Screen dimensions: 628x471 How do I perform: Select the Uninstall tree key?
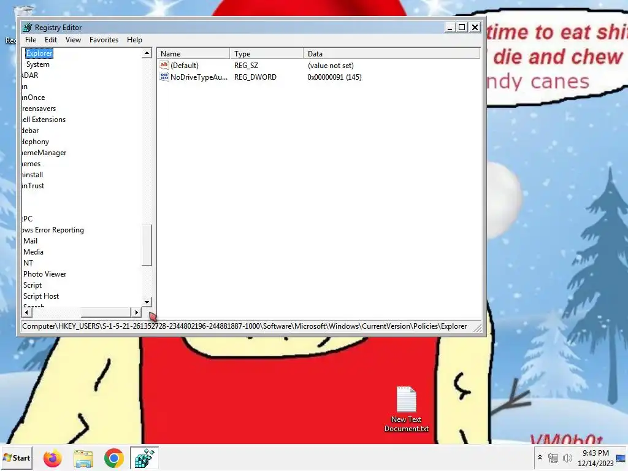(x=32, y=175)
